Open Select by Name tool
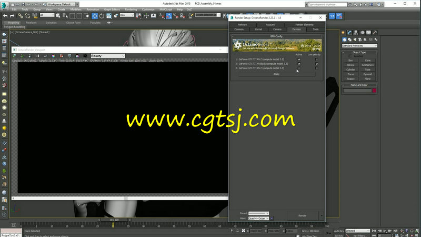421x237 pixels. click(65, 16)
